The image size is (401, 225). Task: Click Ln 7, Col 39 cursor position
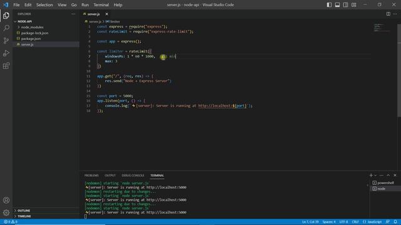click(x=310, y=222)
